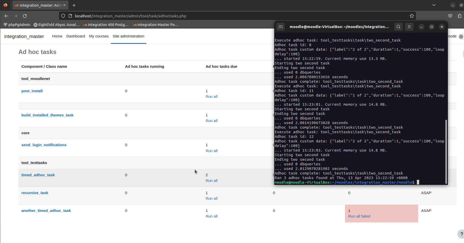Screen dimensions: 464x243
Task: Click Ad hoc tasks running header
Action: click(144, 66)
